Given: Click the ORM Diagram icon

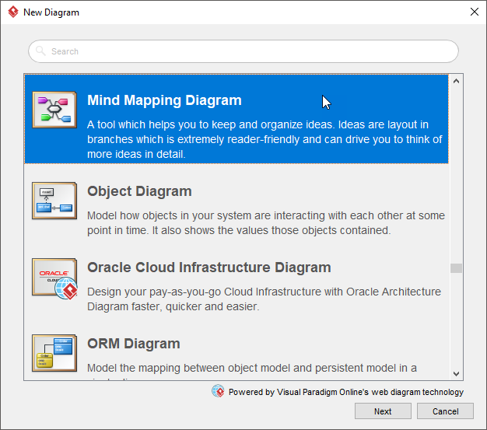Looking at the screenshot, I should (x=54, y=353).
